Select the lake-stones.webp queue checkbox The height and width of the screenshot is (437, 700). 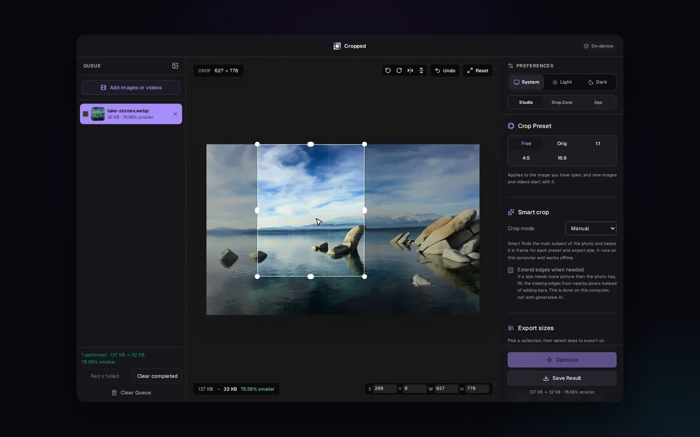(86, 114)
